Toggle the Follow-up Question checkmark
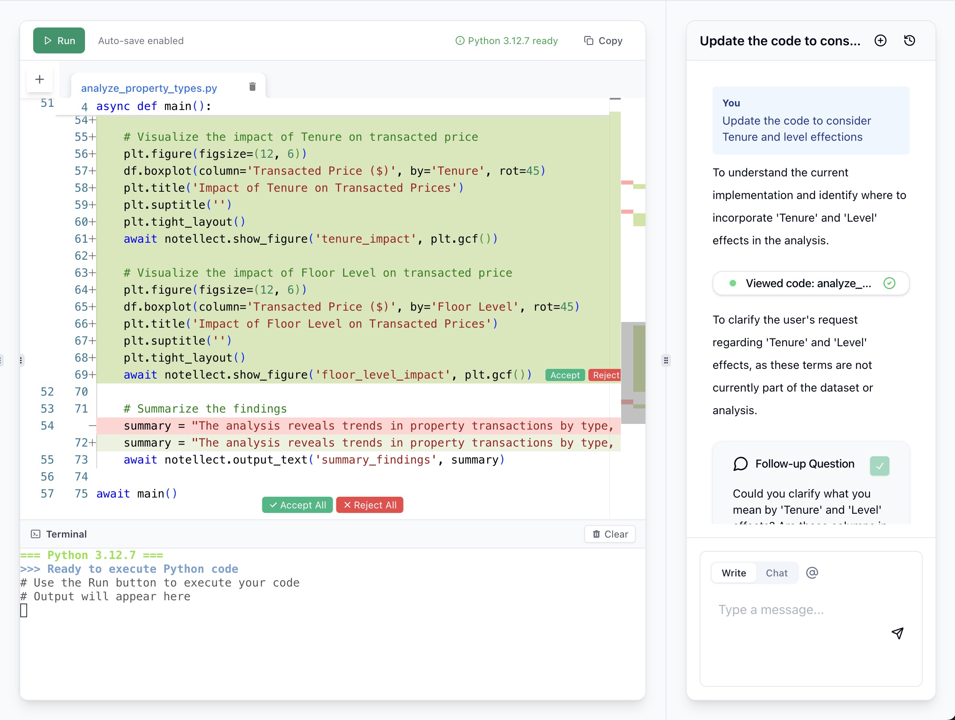The width and height of the screenshot is (955, 720). pyautogui.click(x=880, y=466)
